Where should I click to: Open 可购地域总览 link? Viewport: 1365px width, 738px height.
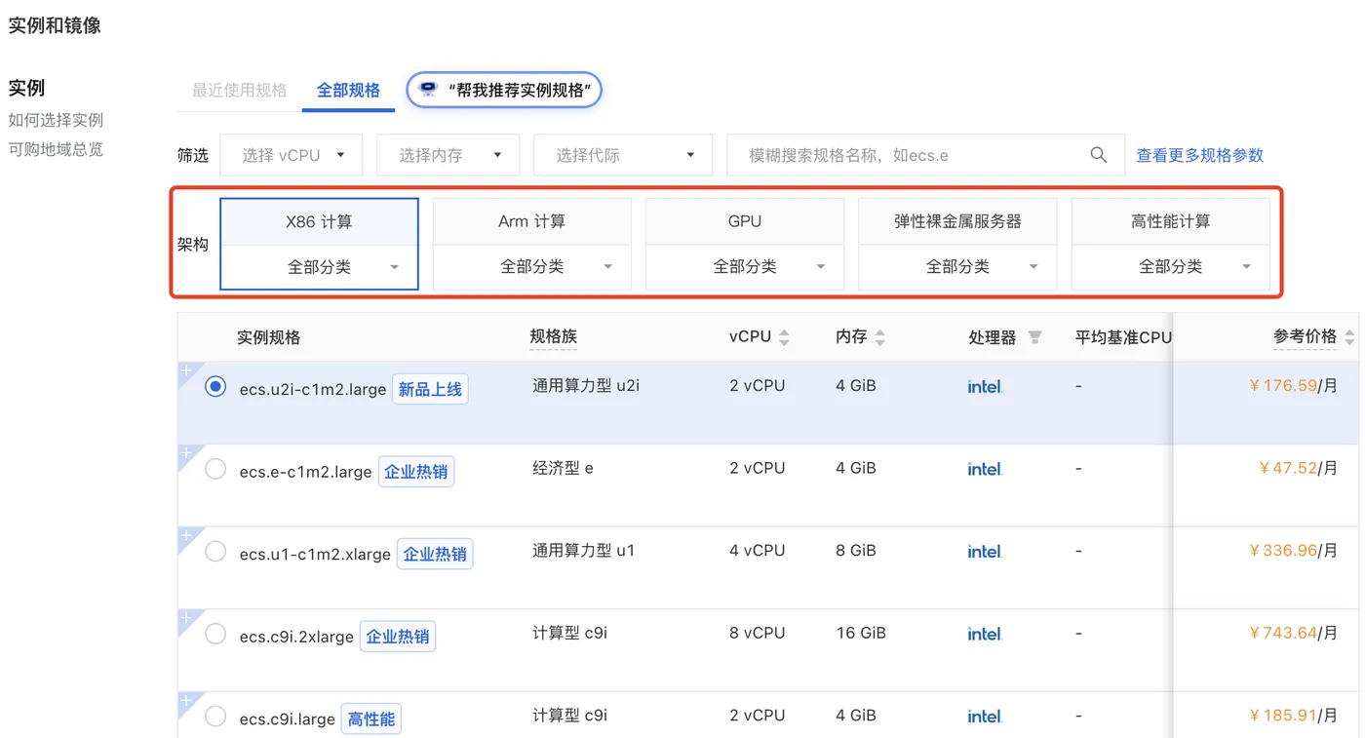point(56,149)
